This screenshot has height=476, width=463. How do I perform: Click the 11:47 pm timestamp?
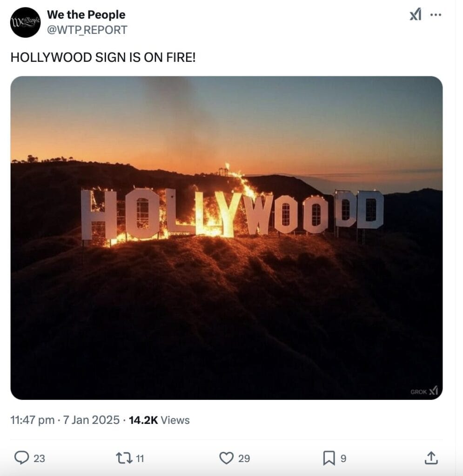click(33, 420)
